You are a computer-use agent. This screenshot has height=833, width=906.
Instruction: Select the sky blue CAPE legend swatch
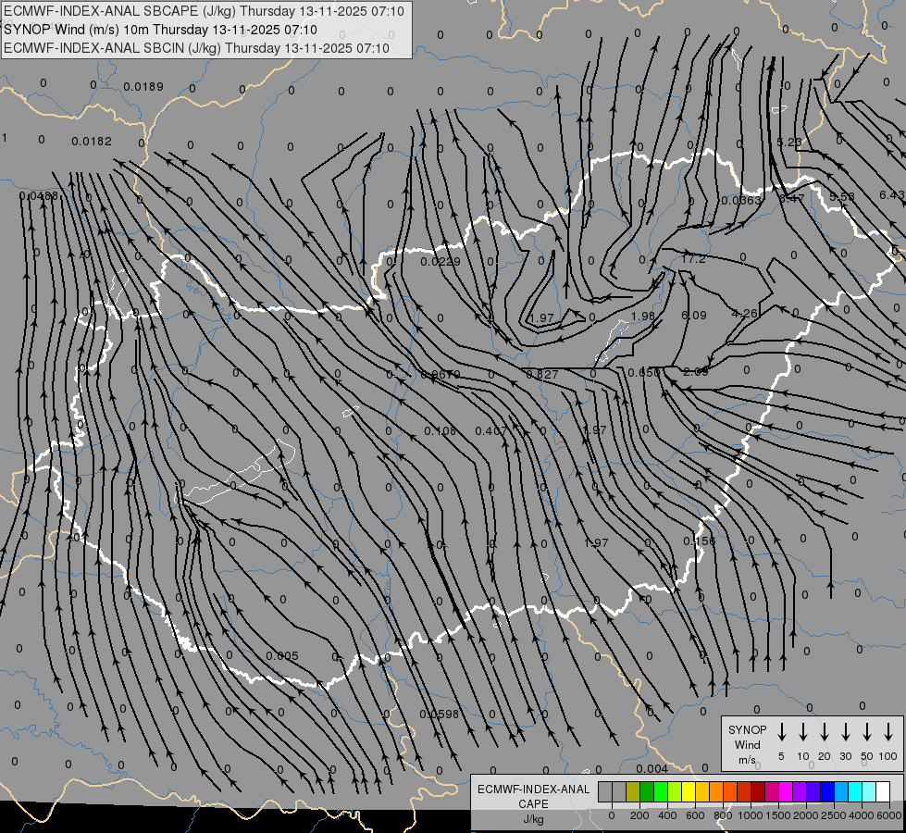click(840, 791)
